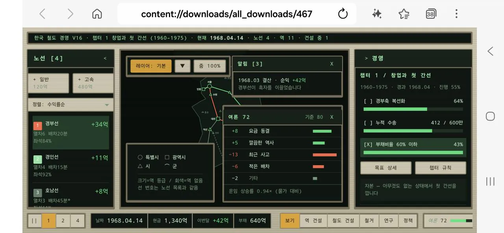Switch to the 보기 mode tab
Image resolution: width=504 pixels, height=233 pixels.
point(290,220)
